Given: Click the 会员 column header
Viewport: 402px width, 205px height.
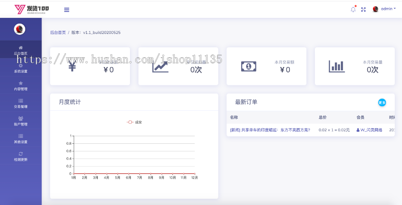Looking at the screenshot, I should pyautogui.click(x=360, y=117).
